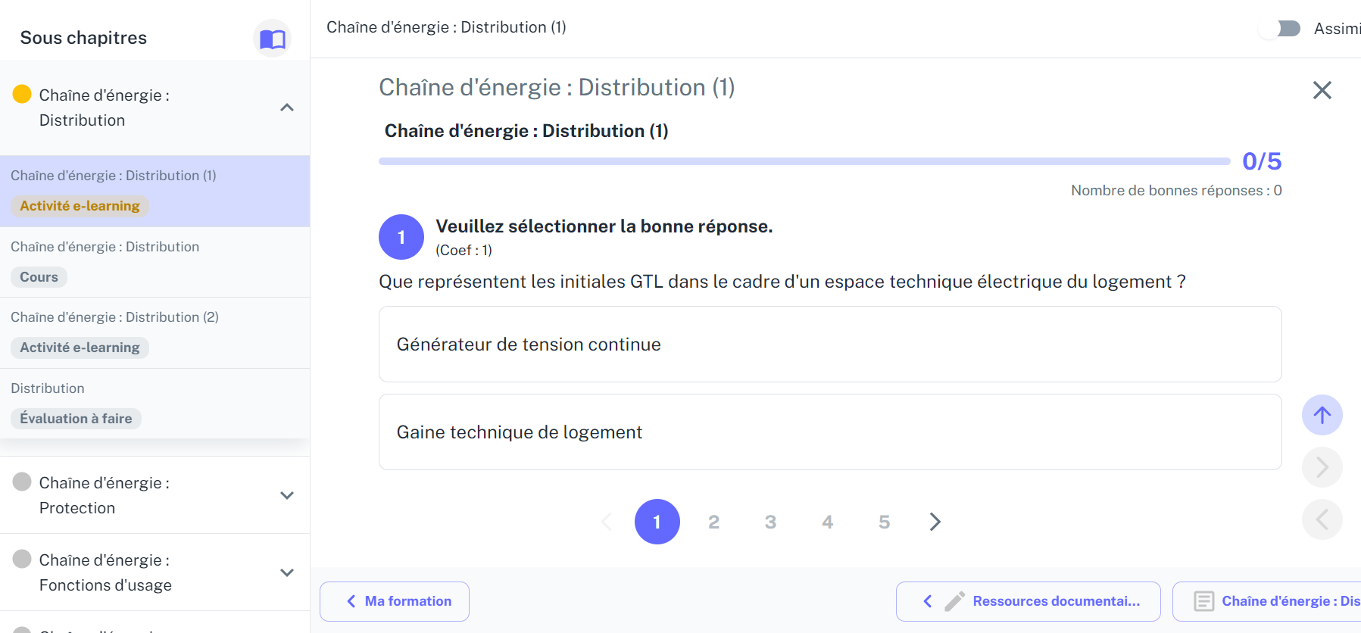The width and height of the screenshot is (1361, 633).
Task: Click the pencil icon in Ressources documentaires button
Action: 954,601
